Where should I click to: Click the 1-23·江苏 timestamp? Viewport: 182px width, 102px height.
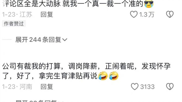coord(17,14)
